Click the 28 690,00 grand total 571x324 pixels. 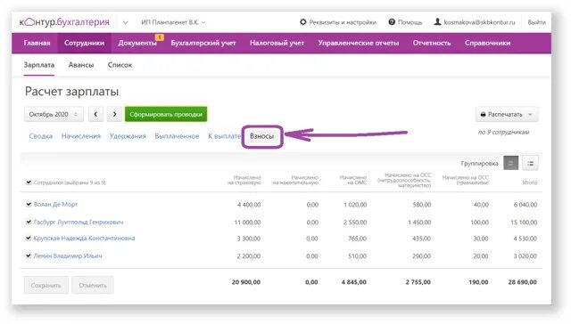[523, 282]
